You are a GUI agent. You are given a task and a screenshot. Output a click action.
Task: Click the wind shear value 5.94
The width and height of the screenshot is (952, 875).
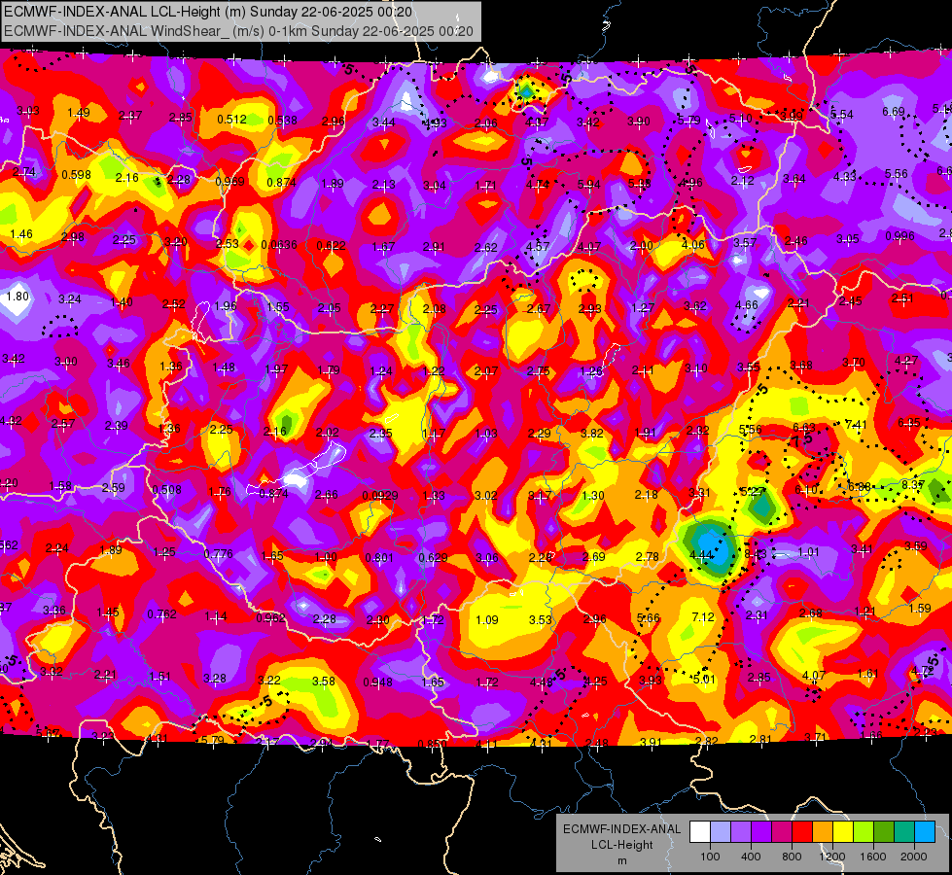589,184
